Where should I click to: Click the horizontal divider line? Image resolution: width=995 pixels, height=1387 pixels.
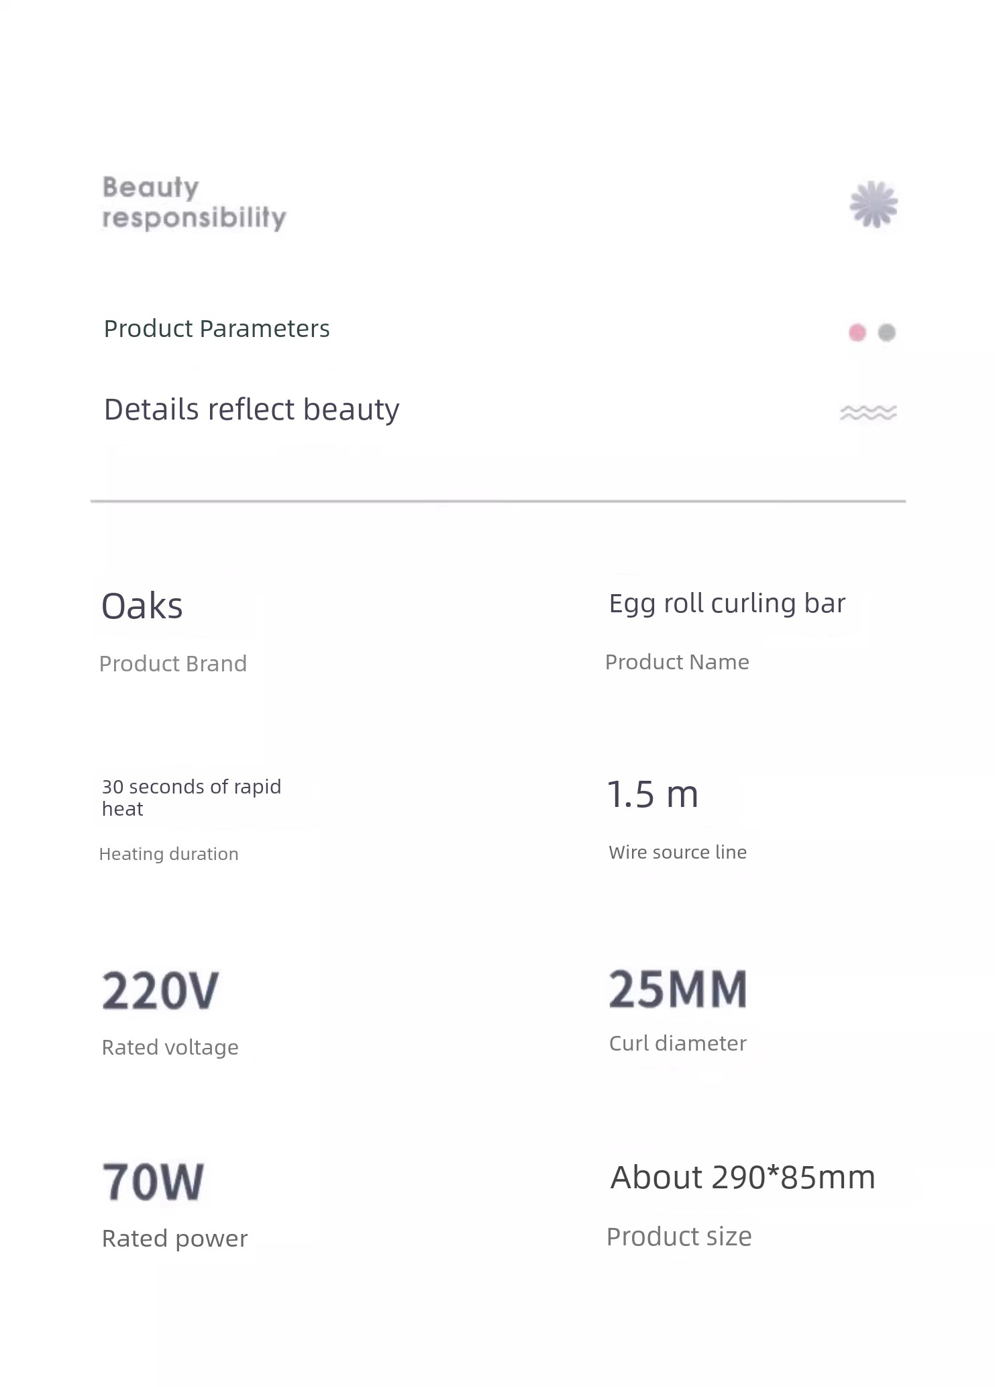[x=498, y=501]
